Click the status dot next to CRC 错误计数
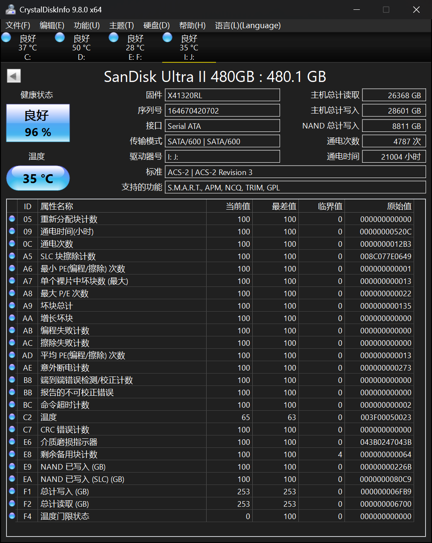Viewport: 432px width, 543px height. point(12,429)
